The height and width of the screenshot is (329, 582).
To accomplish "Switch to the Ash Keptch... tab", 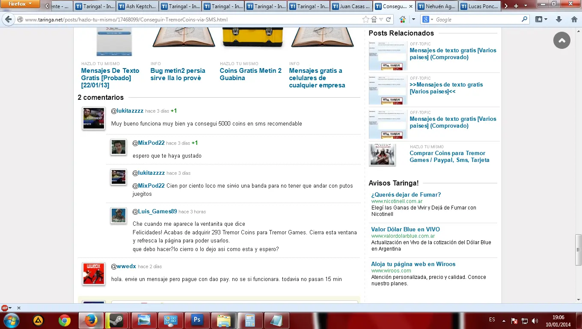I will pyautogui.click(x=137, y=6).
